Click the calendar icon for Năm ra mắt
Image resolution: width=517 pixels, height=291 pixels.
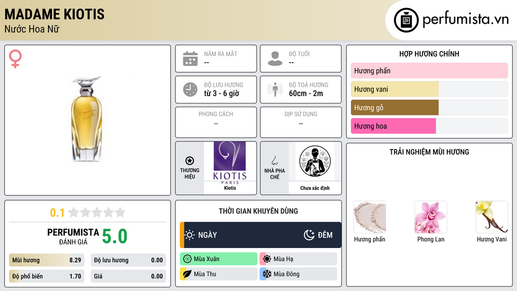point(190,59)
